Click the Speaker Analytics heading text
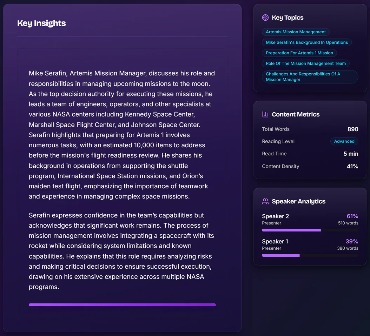 point(298,201)
